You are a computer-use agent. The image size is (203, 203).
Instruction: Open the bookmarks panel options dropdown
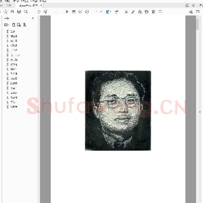tap(6, 25)
